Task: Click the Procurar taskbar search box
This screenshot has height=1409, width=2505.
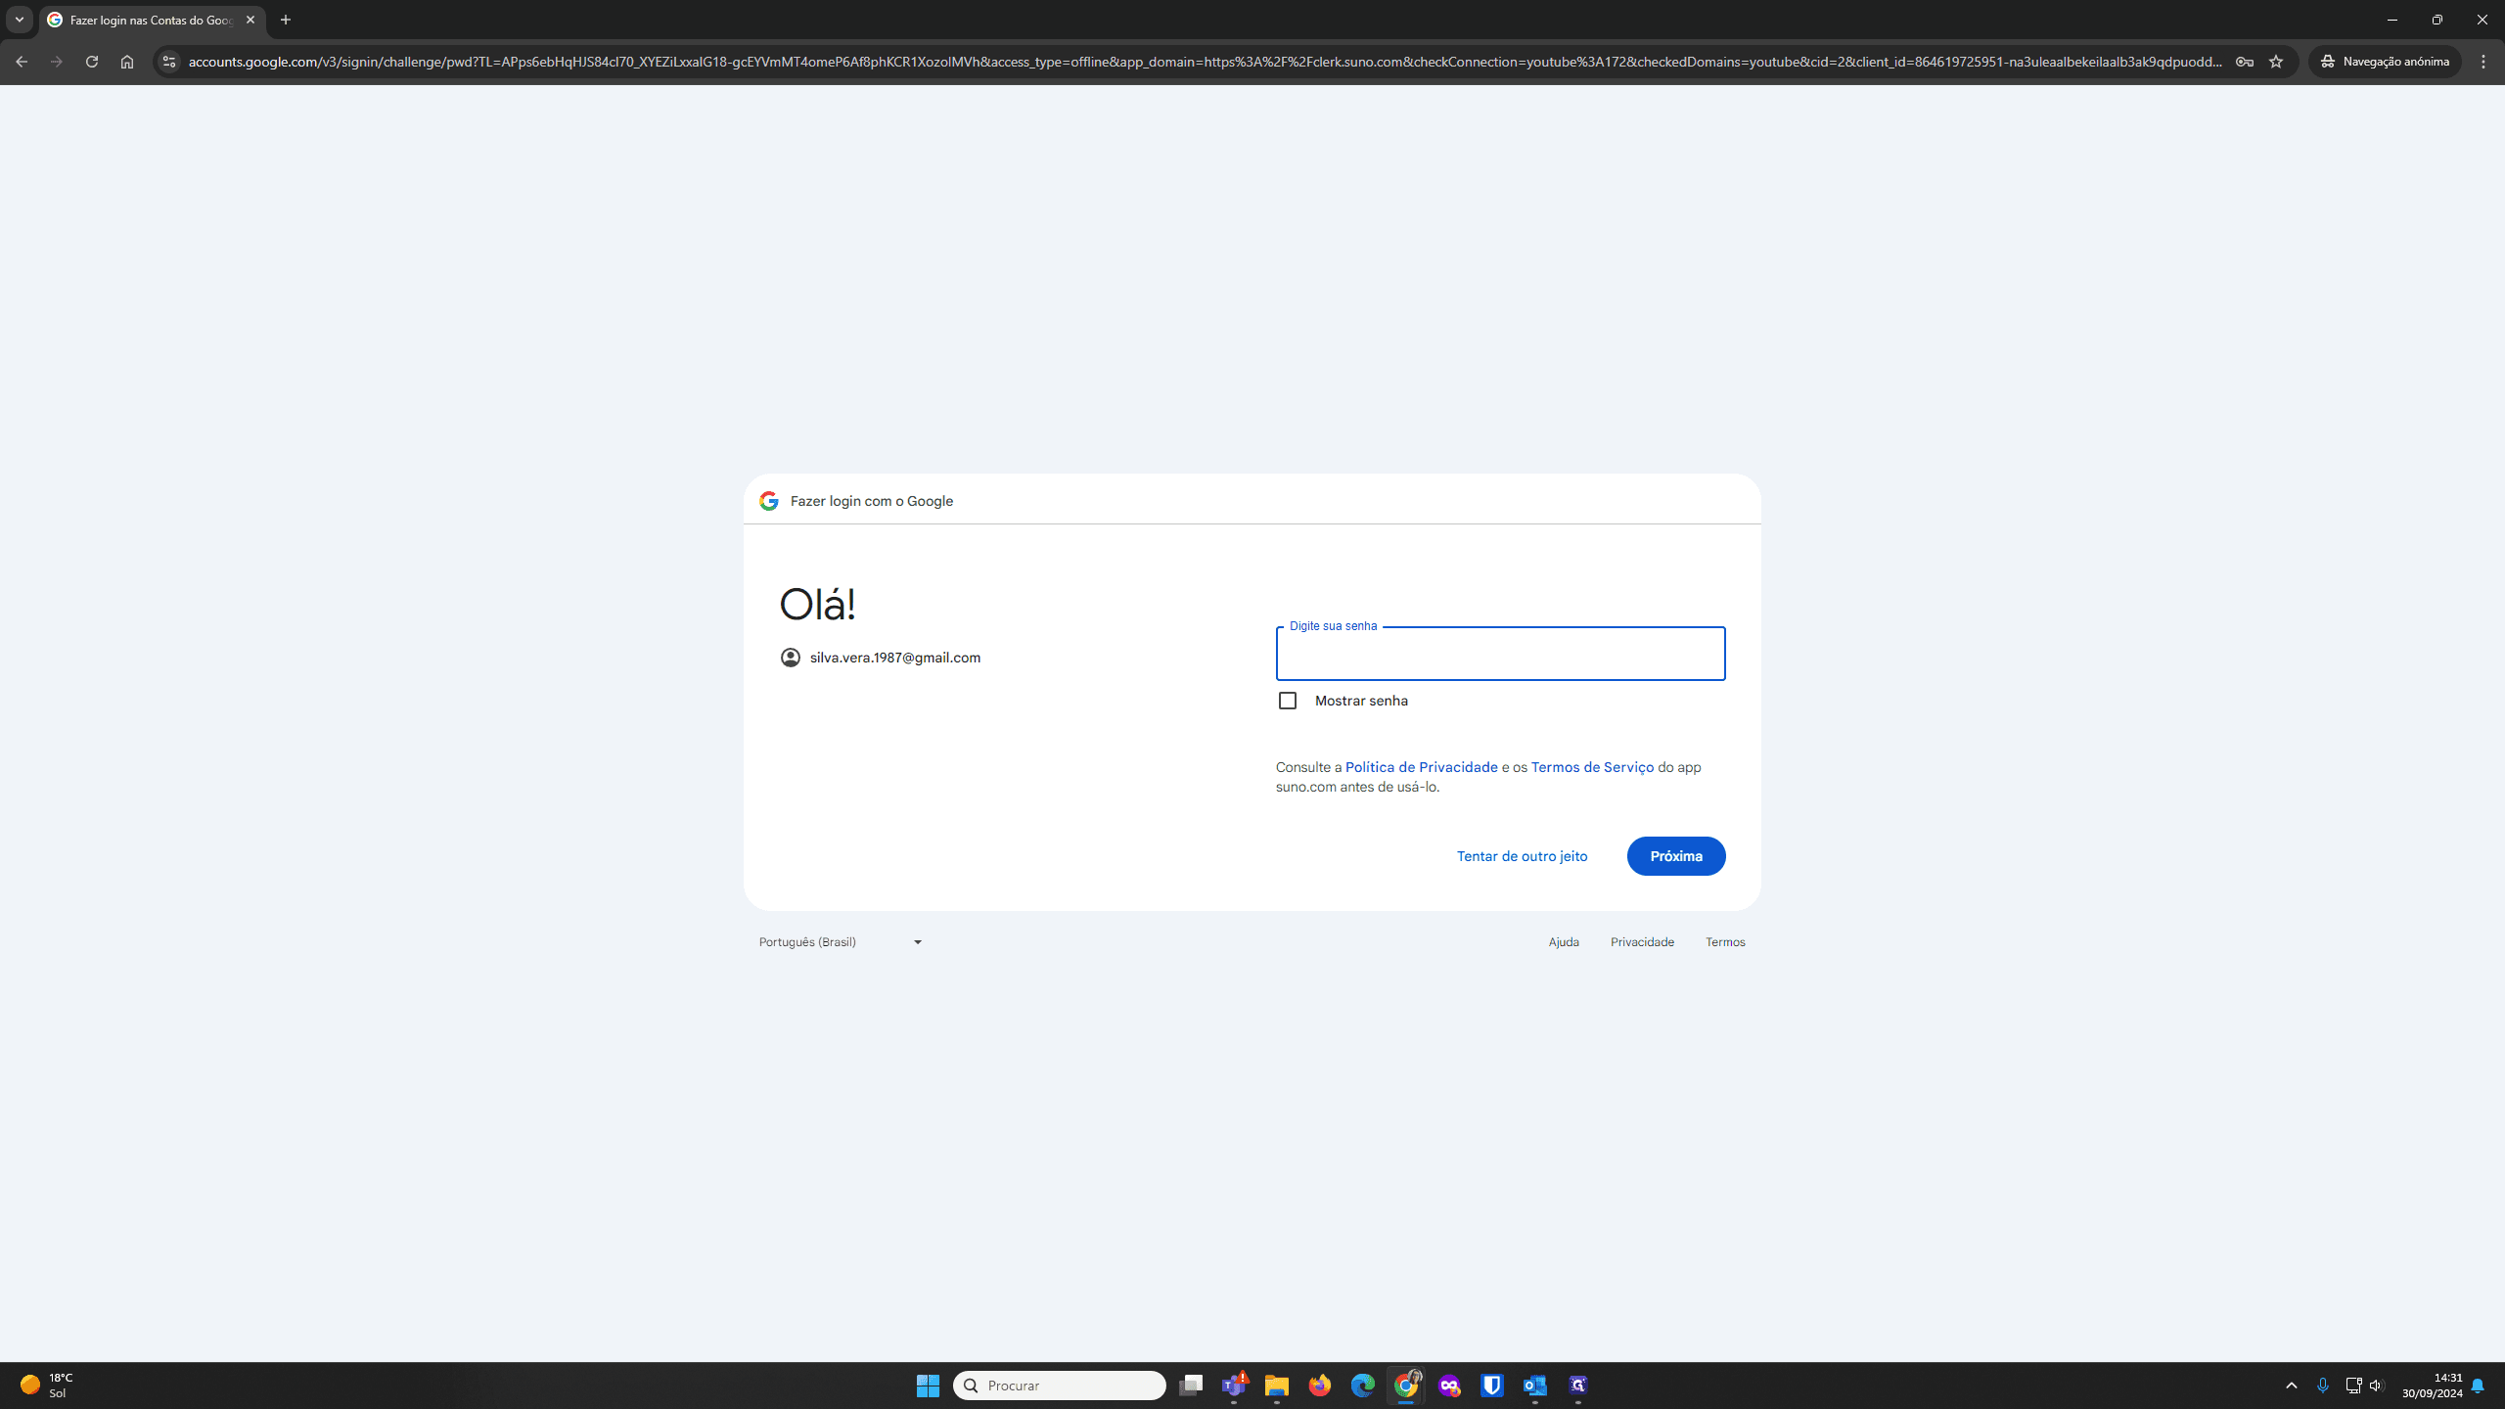Action: (x=1060, y=1386)
